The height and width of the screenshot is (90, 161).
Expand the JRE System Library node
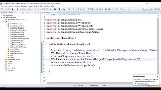click(x=4, y=19)
